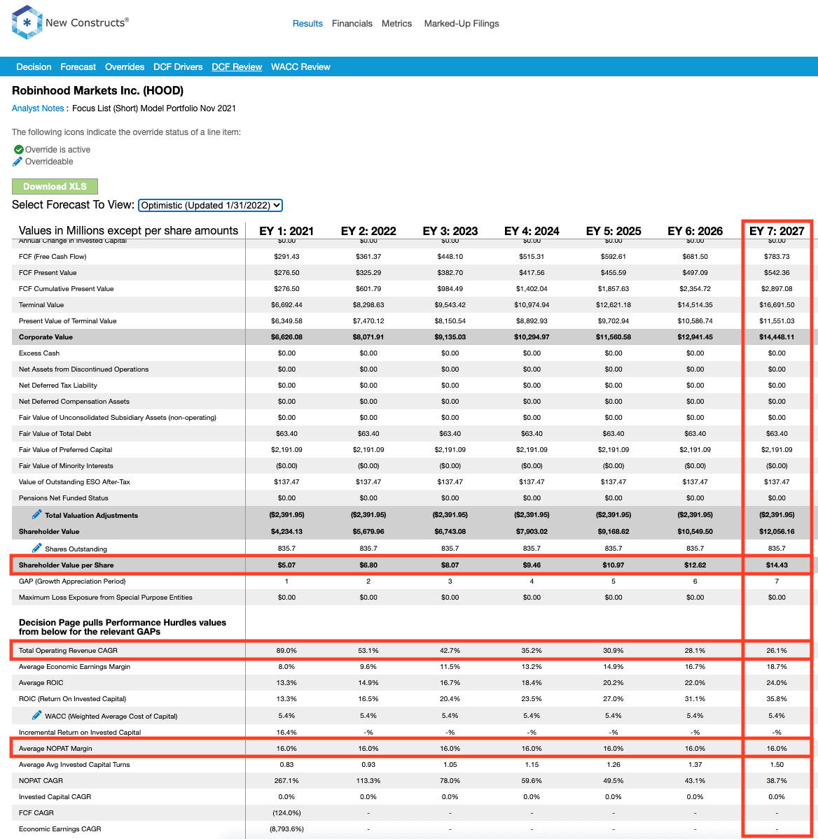This screenshot has width=818, height=839.
Task: Click the $783.73 FCF value for 2027
Action: tap(777, 257)
